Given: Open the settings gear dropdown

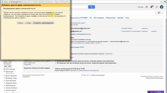Looking at the screenshot, I should [x=159, y=13].
